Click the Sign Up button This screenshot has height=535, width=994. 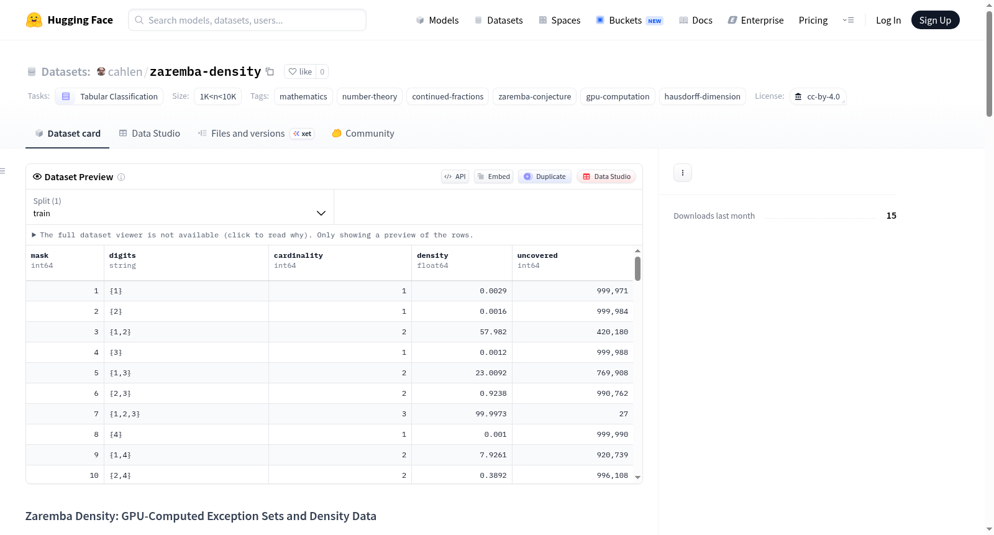[935, 21]
